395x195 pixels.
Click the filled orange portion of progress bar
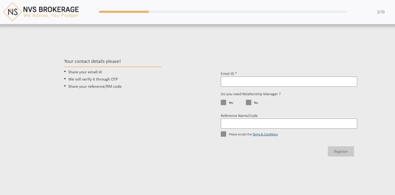(124, 12)
